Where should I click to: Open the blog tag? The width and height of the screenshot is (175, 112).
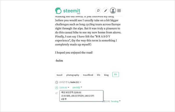[x=106, y=75]
